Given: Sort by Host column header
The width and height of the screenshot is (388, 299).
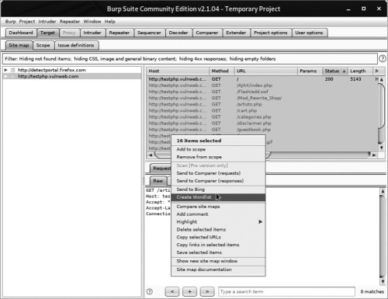Looking at the screenshot, I should [178, 71].
